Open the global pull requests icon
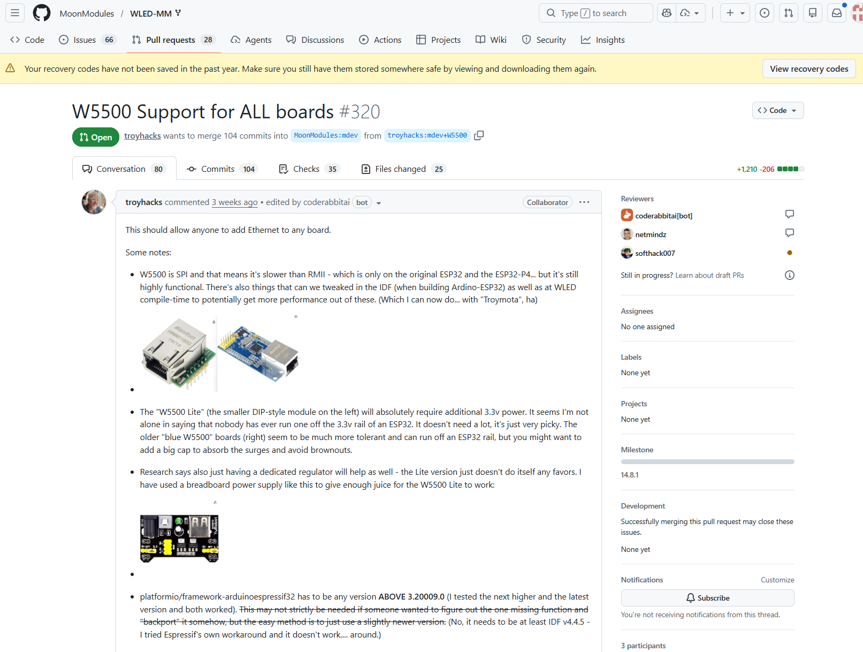863x652 pixels. coord(789,13)
